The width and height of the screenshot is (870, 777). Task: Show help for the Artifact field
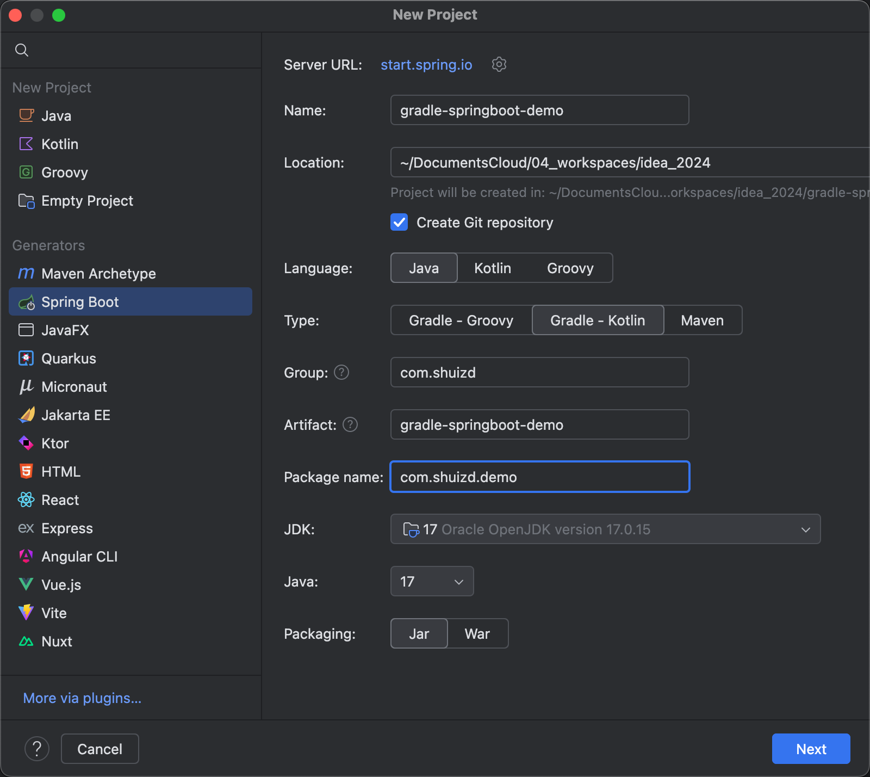click(350, 424)
